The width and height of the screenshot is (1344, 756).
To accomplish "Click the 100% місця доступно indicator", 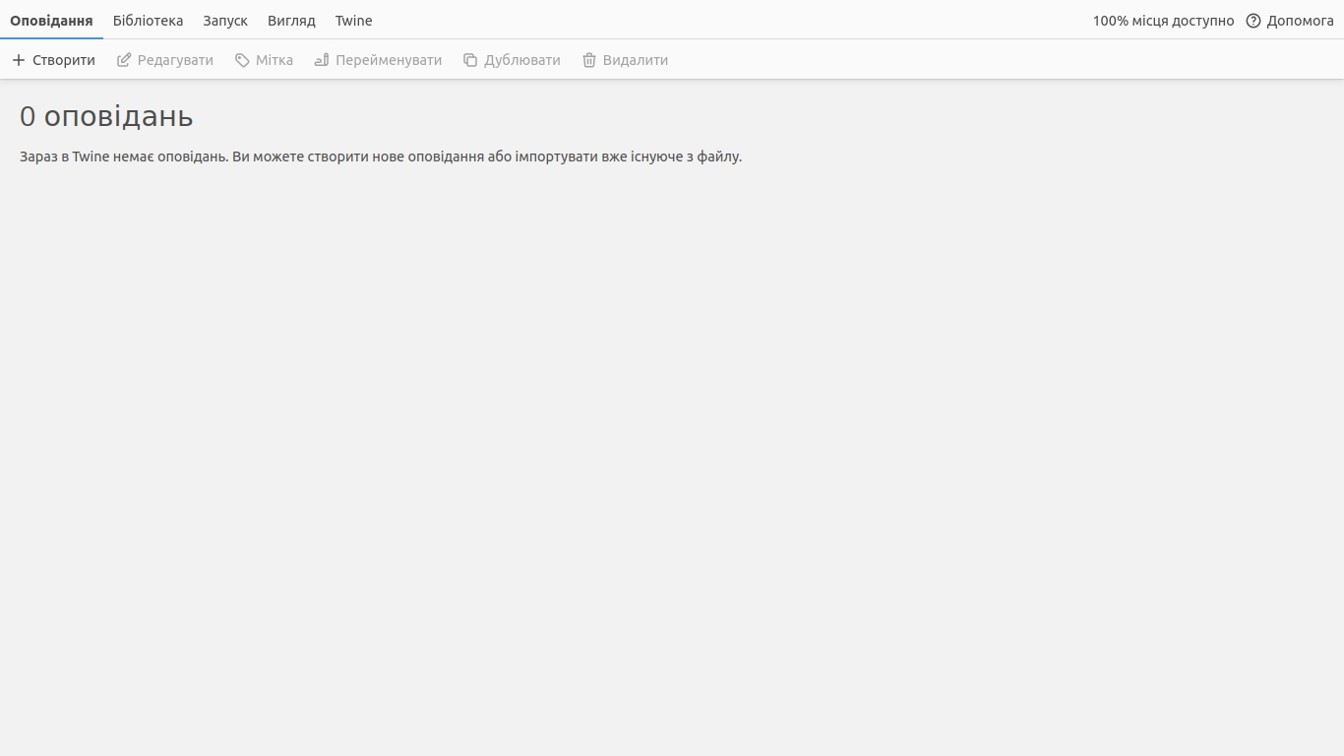I will (x=1163, y=21).
